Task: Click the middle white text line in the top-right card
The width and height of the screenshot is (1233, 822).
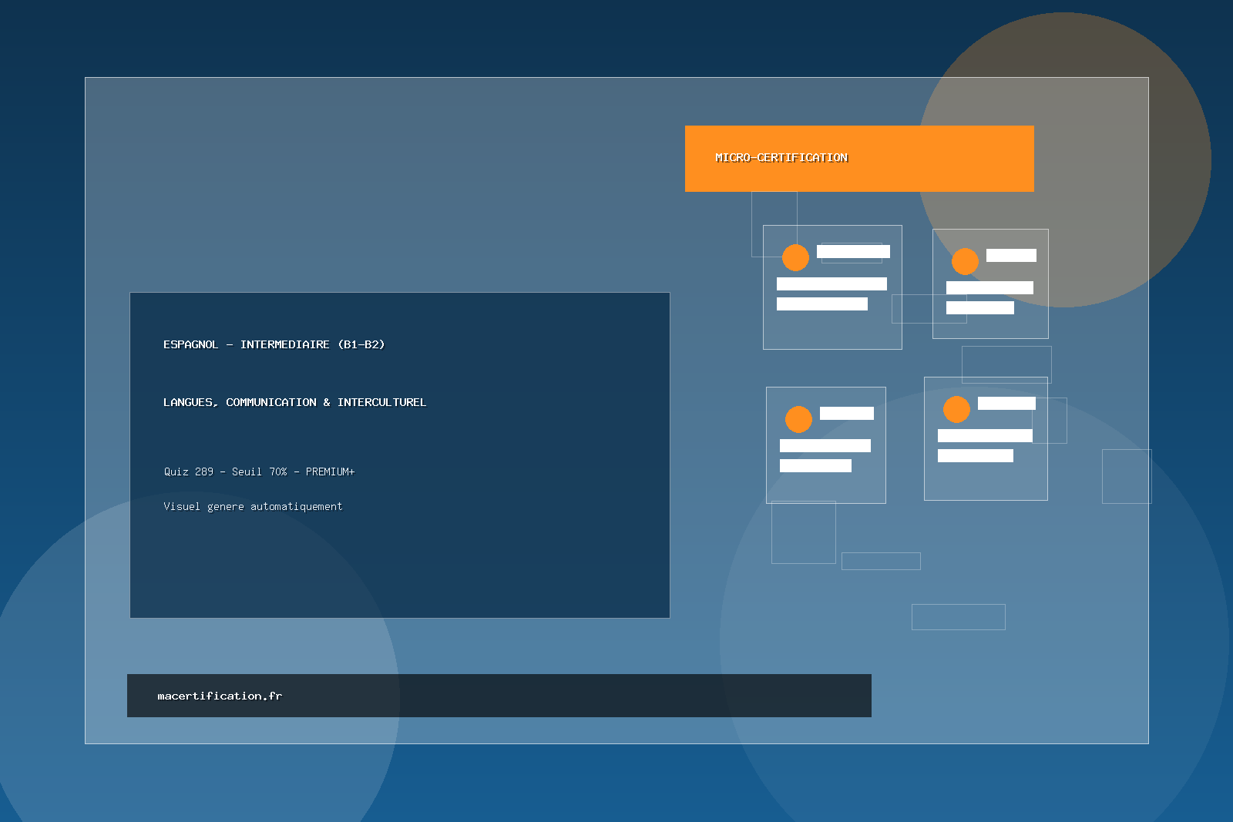Action: tap(989, 287)
